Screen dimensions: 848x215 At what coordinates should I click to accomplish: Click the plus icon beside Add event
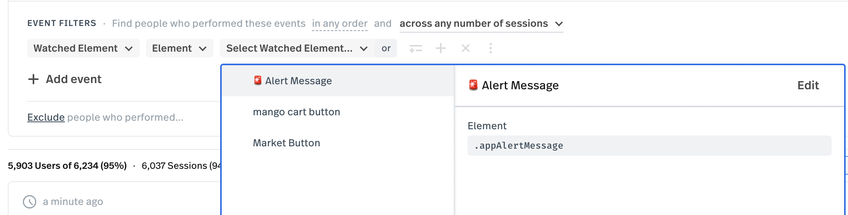(33, 79)
